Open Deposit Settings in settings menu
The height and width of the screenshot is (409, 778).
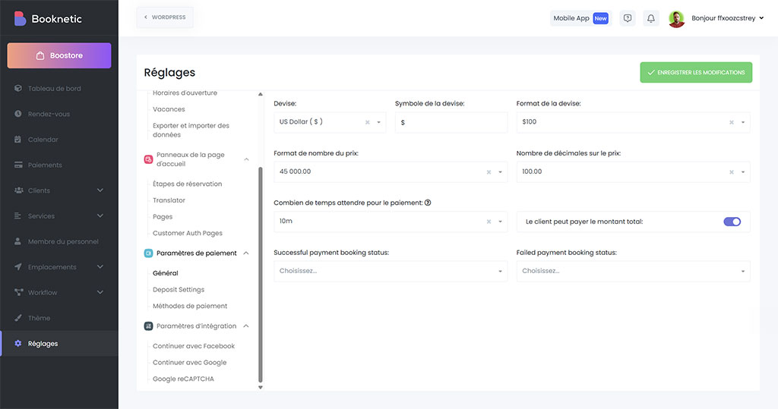[x=179, y=290]
